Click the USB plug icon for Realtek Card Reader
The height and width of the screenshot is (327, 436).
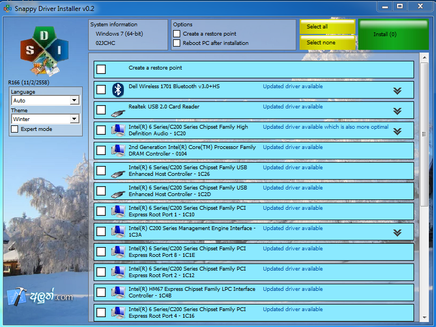pos(118,113)
